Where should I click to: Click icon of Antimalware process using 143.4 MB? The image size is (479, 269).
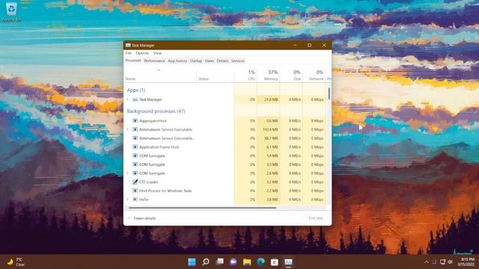(135, 129)
